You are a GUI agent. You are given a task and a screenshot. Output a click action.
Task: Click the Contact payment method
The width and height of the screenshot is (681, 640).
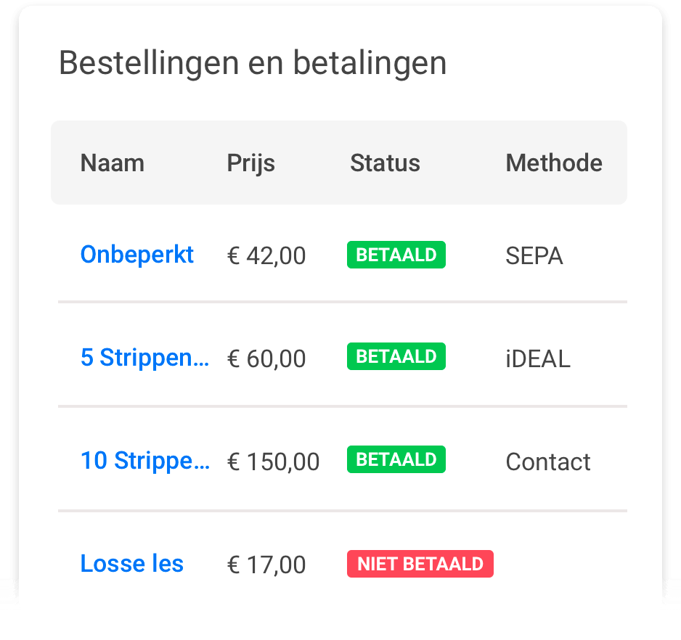pos(548,462)
